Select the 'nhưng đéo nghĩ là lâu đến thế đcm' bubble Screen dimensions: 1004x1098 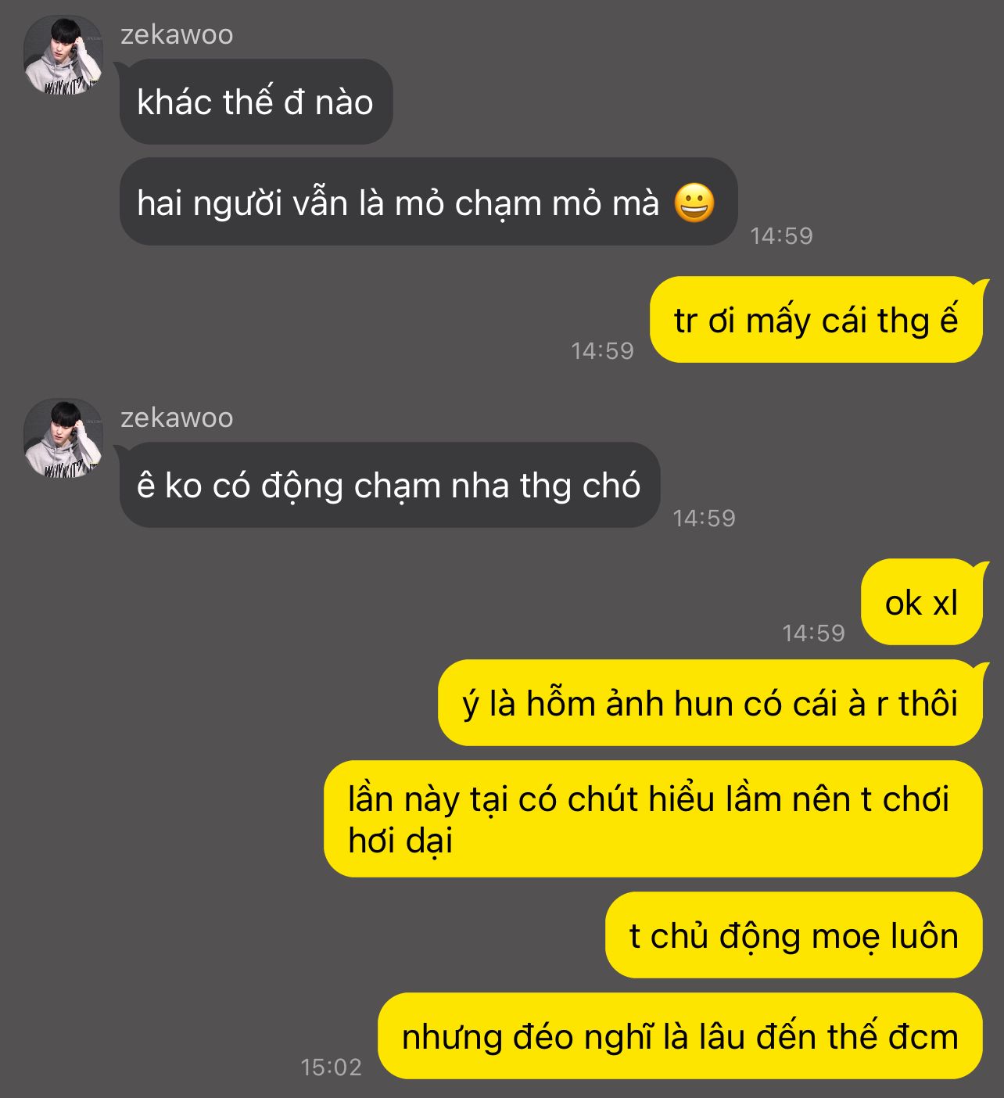click(680, 1036)
